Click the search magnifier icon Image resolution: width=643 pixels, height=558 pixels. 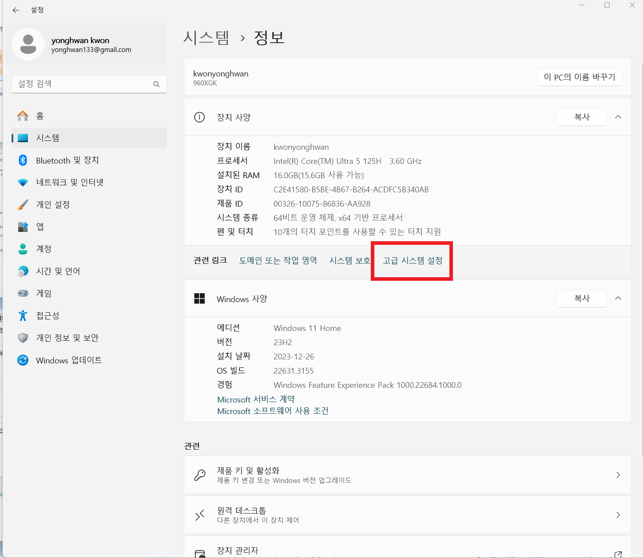pyautogui.click(x=156, y=84)
